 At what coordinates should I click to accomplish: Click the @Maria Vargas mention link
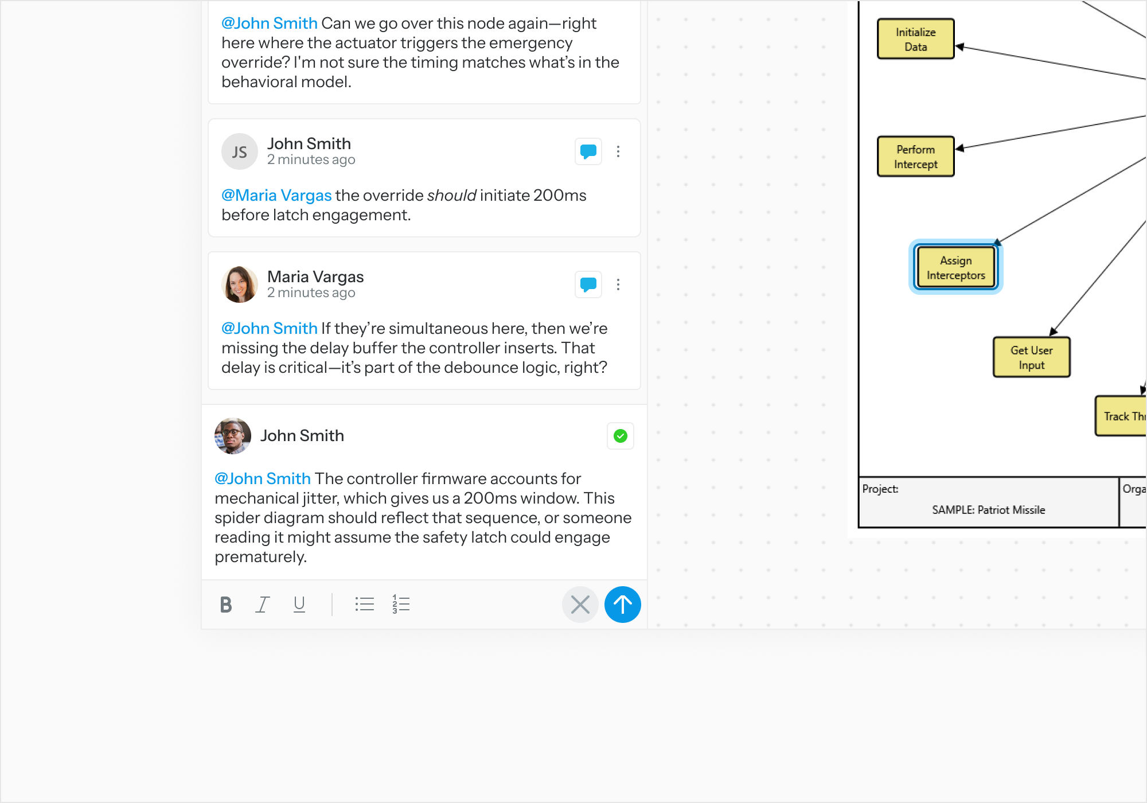point(276,196)
